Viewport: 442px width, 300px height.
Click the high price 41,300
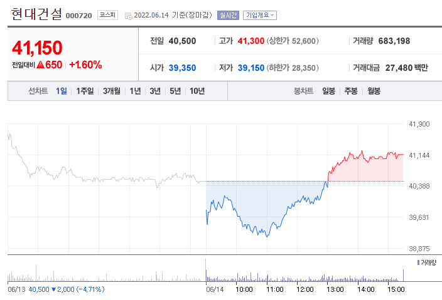pos(251,41)
